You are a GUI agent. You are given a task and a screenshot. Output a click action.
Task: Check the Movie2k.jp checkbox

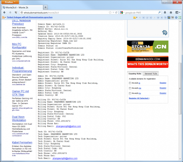click(x=130, y=83)
